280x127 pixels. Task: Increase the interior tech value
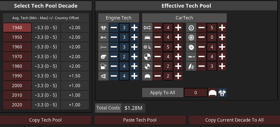tap(178, 47)
